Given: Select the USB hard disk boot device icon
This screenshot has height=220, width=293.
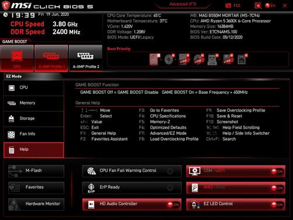Looking at the screenshot, I should click(x=184, y=59).
